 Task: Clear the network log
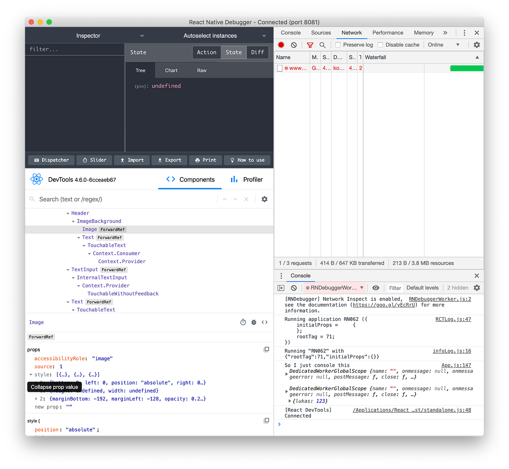[x=294, y=45]
